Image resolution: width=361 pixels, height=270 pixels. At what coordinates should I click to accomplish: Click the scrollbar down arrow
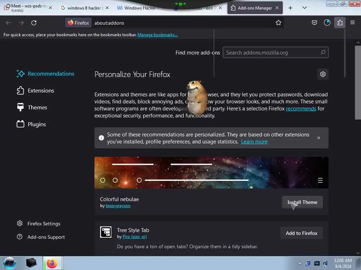[x=358, y=253]
